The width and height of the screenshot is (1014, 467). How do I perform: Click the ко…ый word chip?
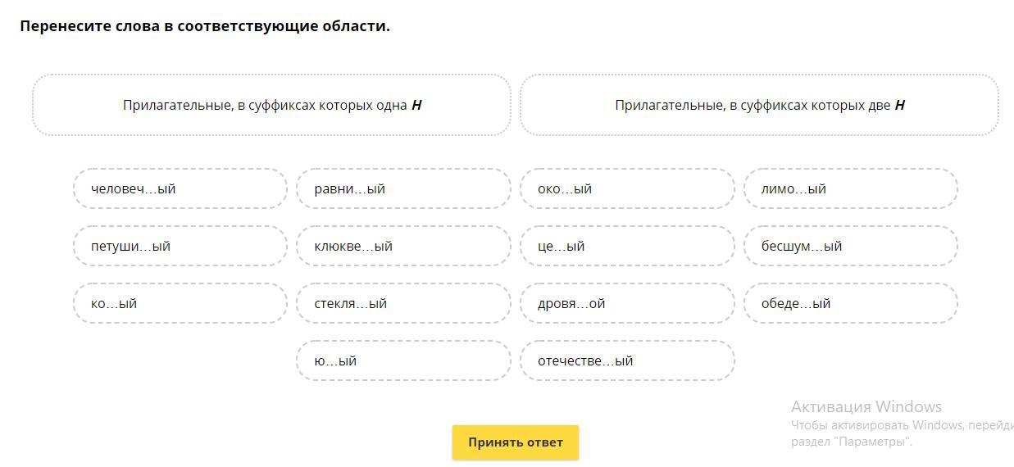click(x=180, y=304)
